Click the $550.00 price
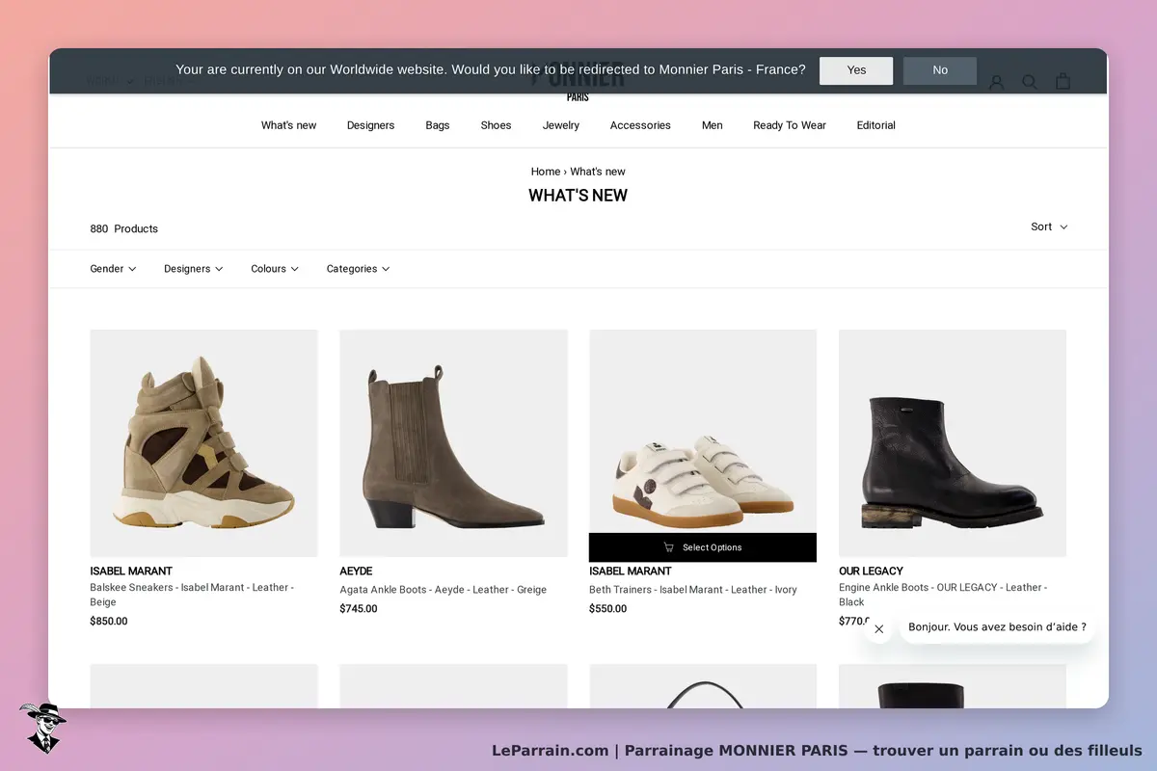Image resolution: width=1157 pixels, height=771 pixels. point(608,609)
